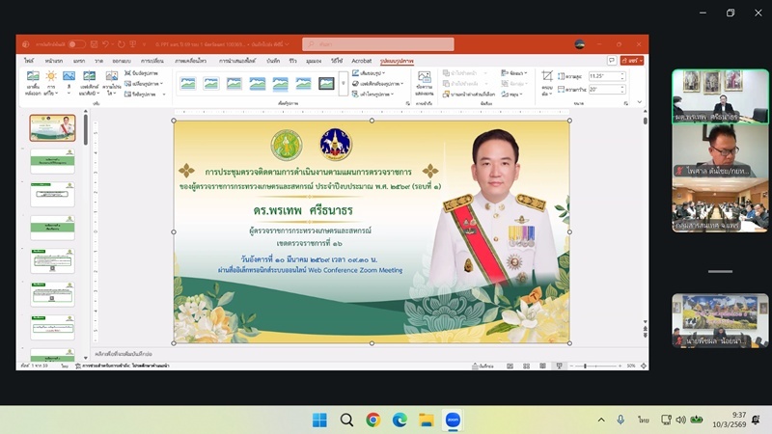Open Zoom from the Windows taskbar
Image resolution: width=772 pixels, height=434 pixels.
452,420
